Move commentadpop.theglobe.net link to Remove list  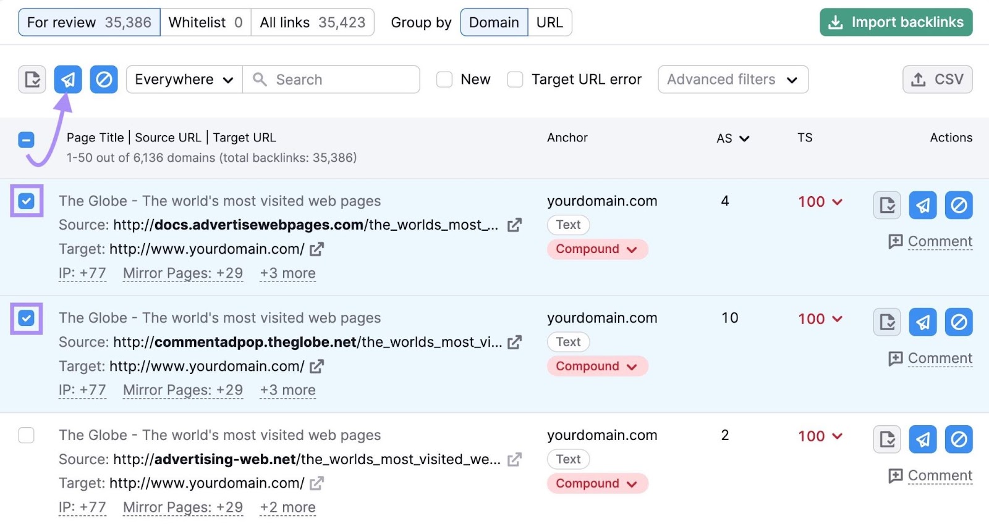(x=922, y=322)
